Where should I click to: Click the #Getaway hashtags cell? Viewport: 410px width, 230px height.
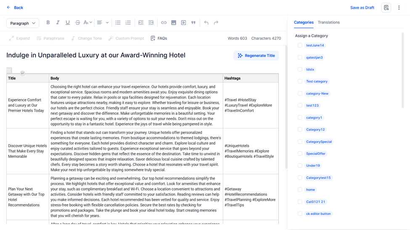(251, 197)
